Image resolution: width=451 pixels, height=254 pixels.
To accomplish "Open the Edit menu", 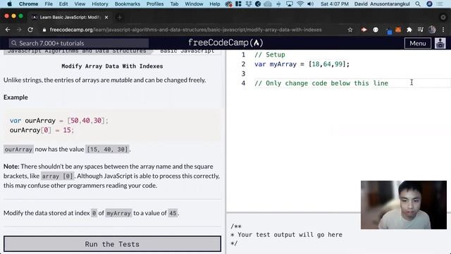I will tap(63, 4).
